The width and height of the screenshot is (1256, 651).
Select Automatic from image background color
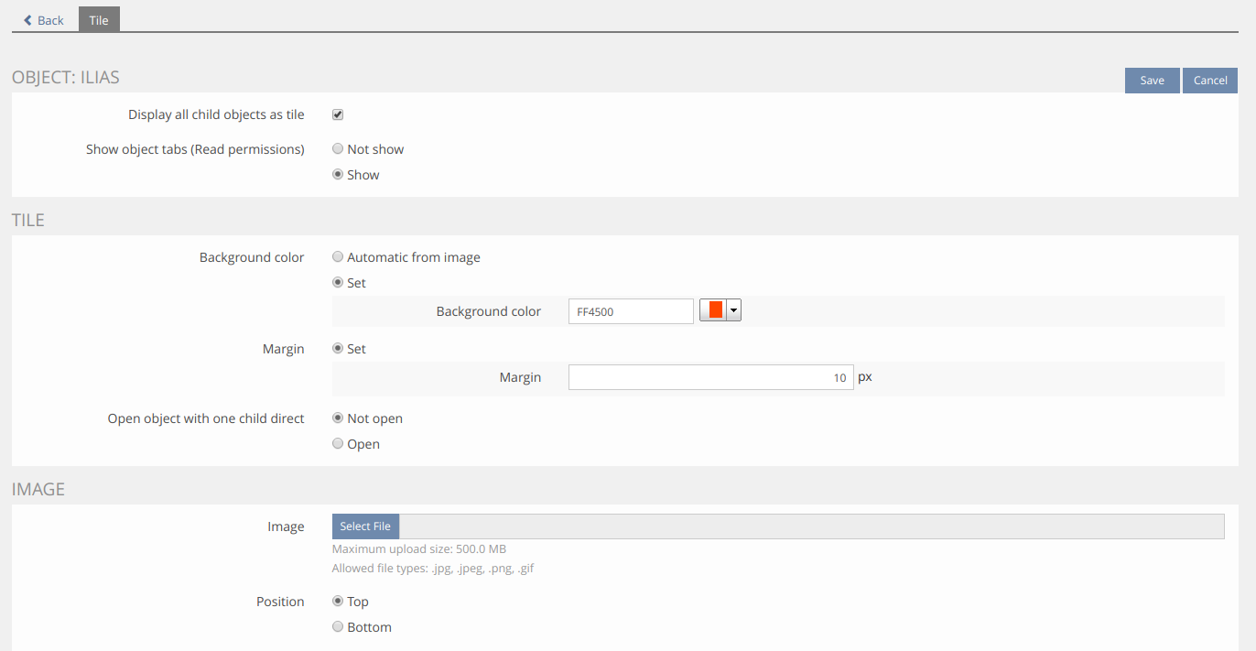click(x=338, y=257)
